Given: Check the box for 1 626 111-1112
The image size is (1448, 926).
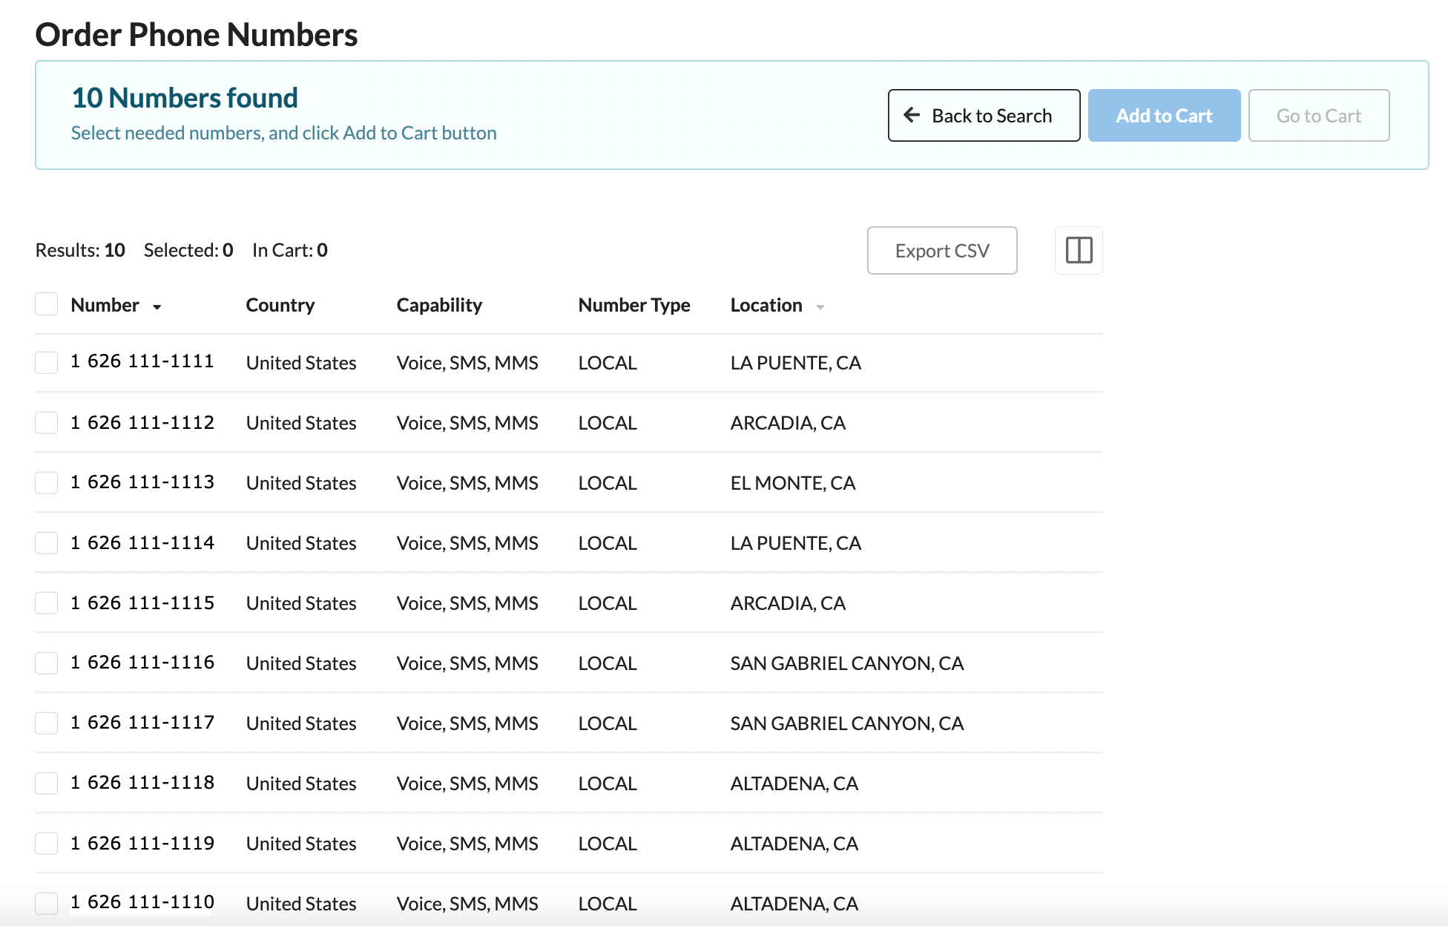Looking at the screenshot, I should pyautogui.click(x=47, y=423).
